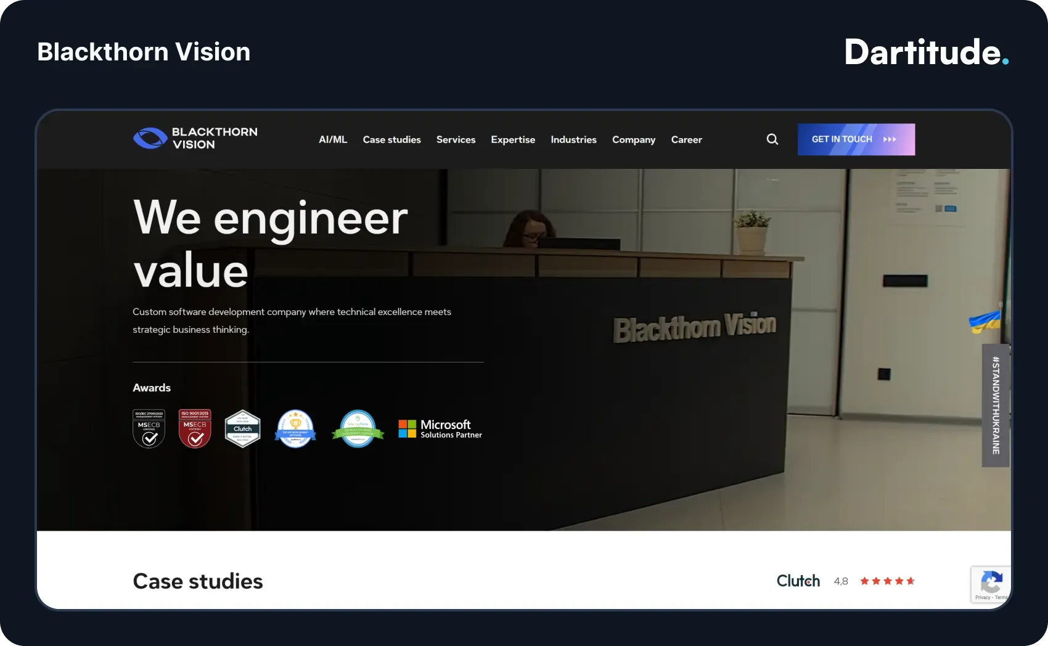
Task: Open the #STANDWITHUKRAINE side tab
Action: click(x=995, y=405)
